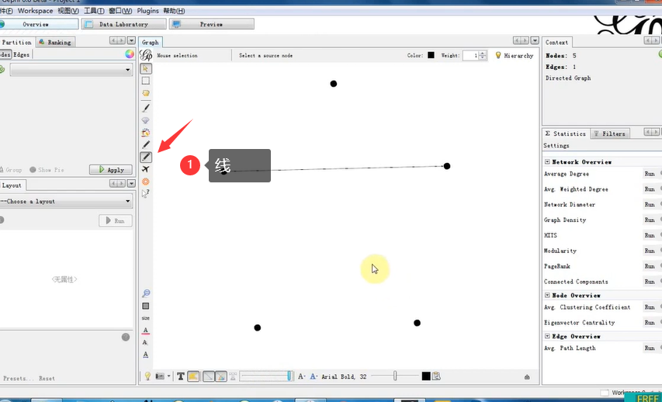Click the Center on Graph magnifier icon
662x402 pixels.
[x=146, y=293]
